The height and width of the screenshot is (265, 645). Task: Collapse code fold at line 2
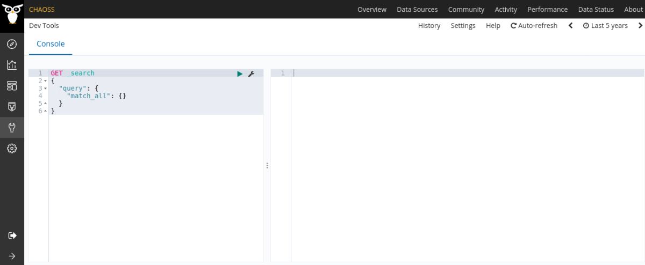coord(46,81)
